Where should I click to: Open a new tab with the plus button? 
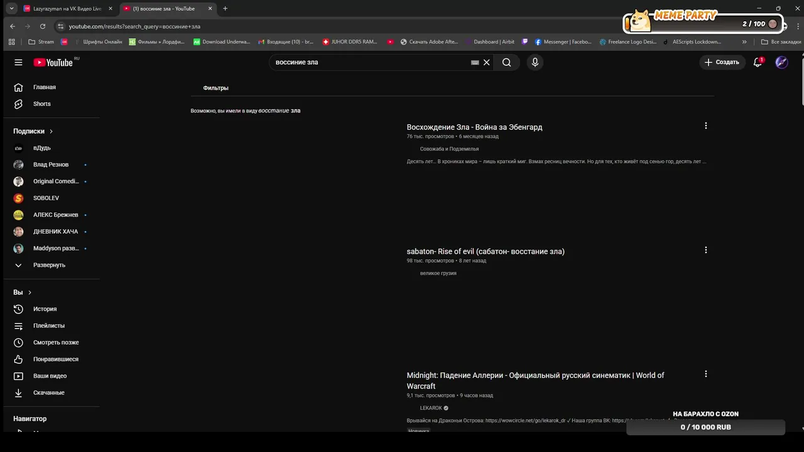(x=225, y=9)
